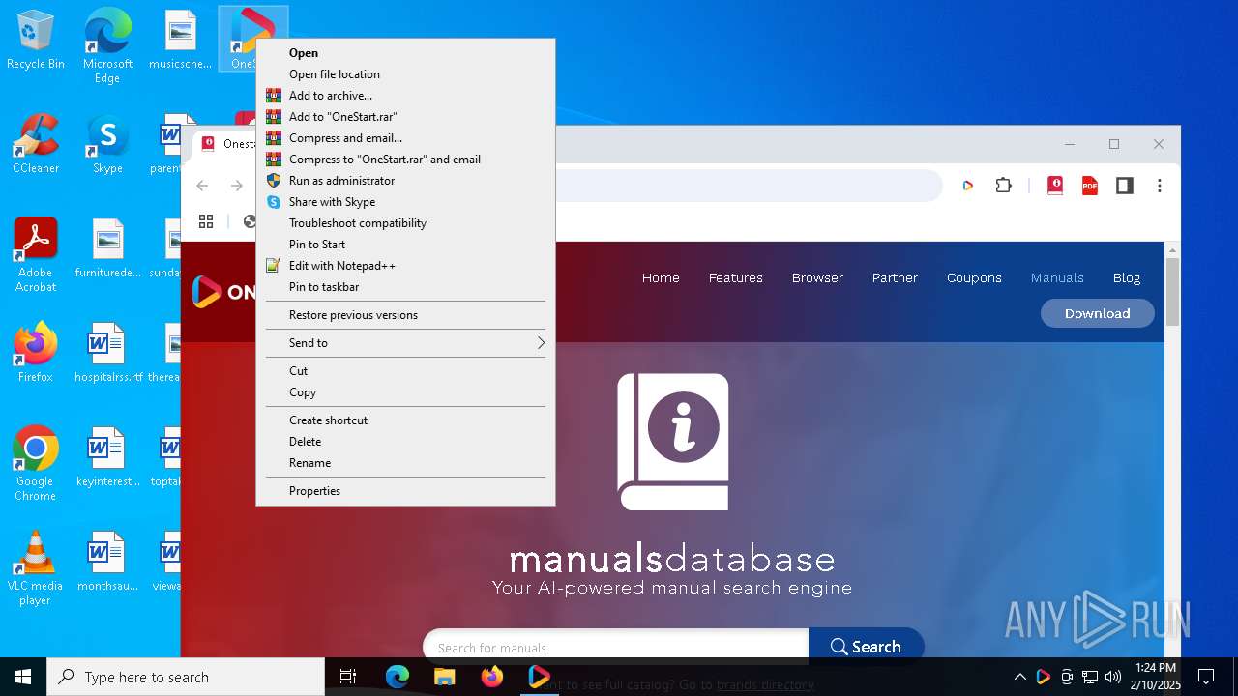Select the Google Chrome desktop icon
1238x696 pixels.
(35, 464)
